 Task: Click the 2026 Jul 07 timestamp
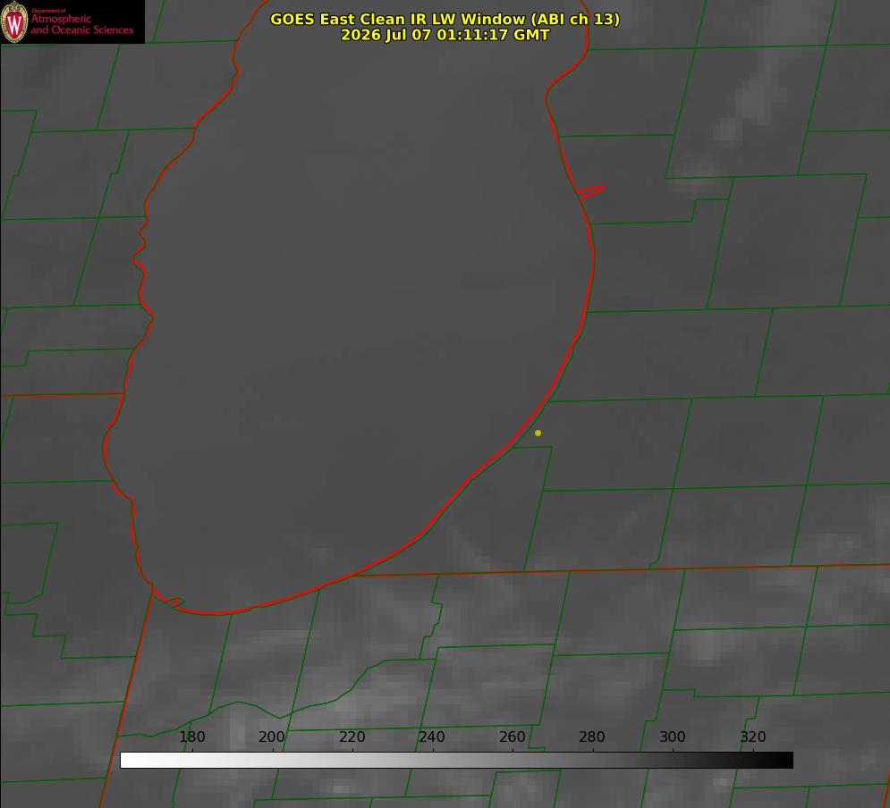445,35
